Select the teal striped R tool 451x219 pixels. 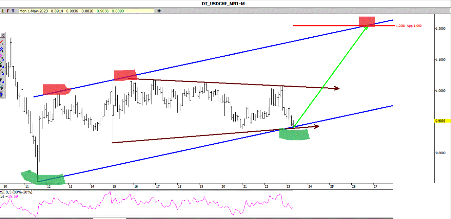[x=2, y=87]
